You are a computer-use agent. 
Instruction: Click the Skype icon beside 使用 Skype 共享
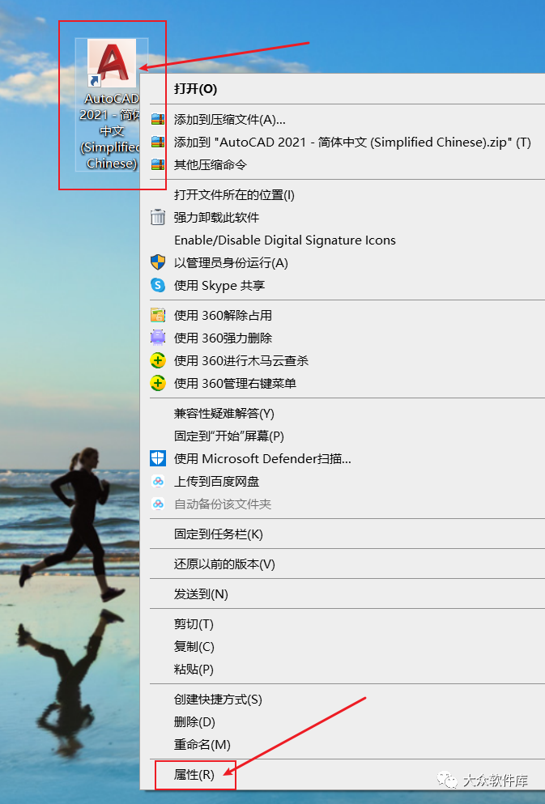[x=158, y=285]
